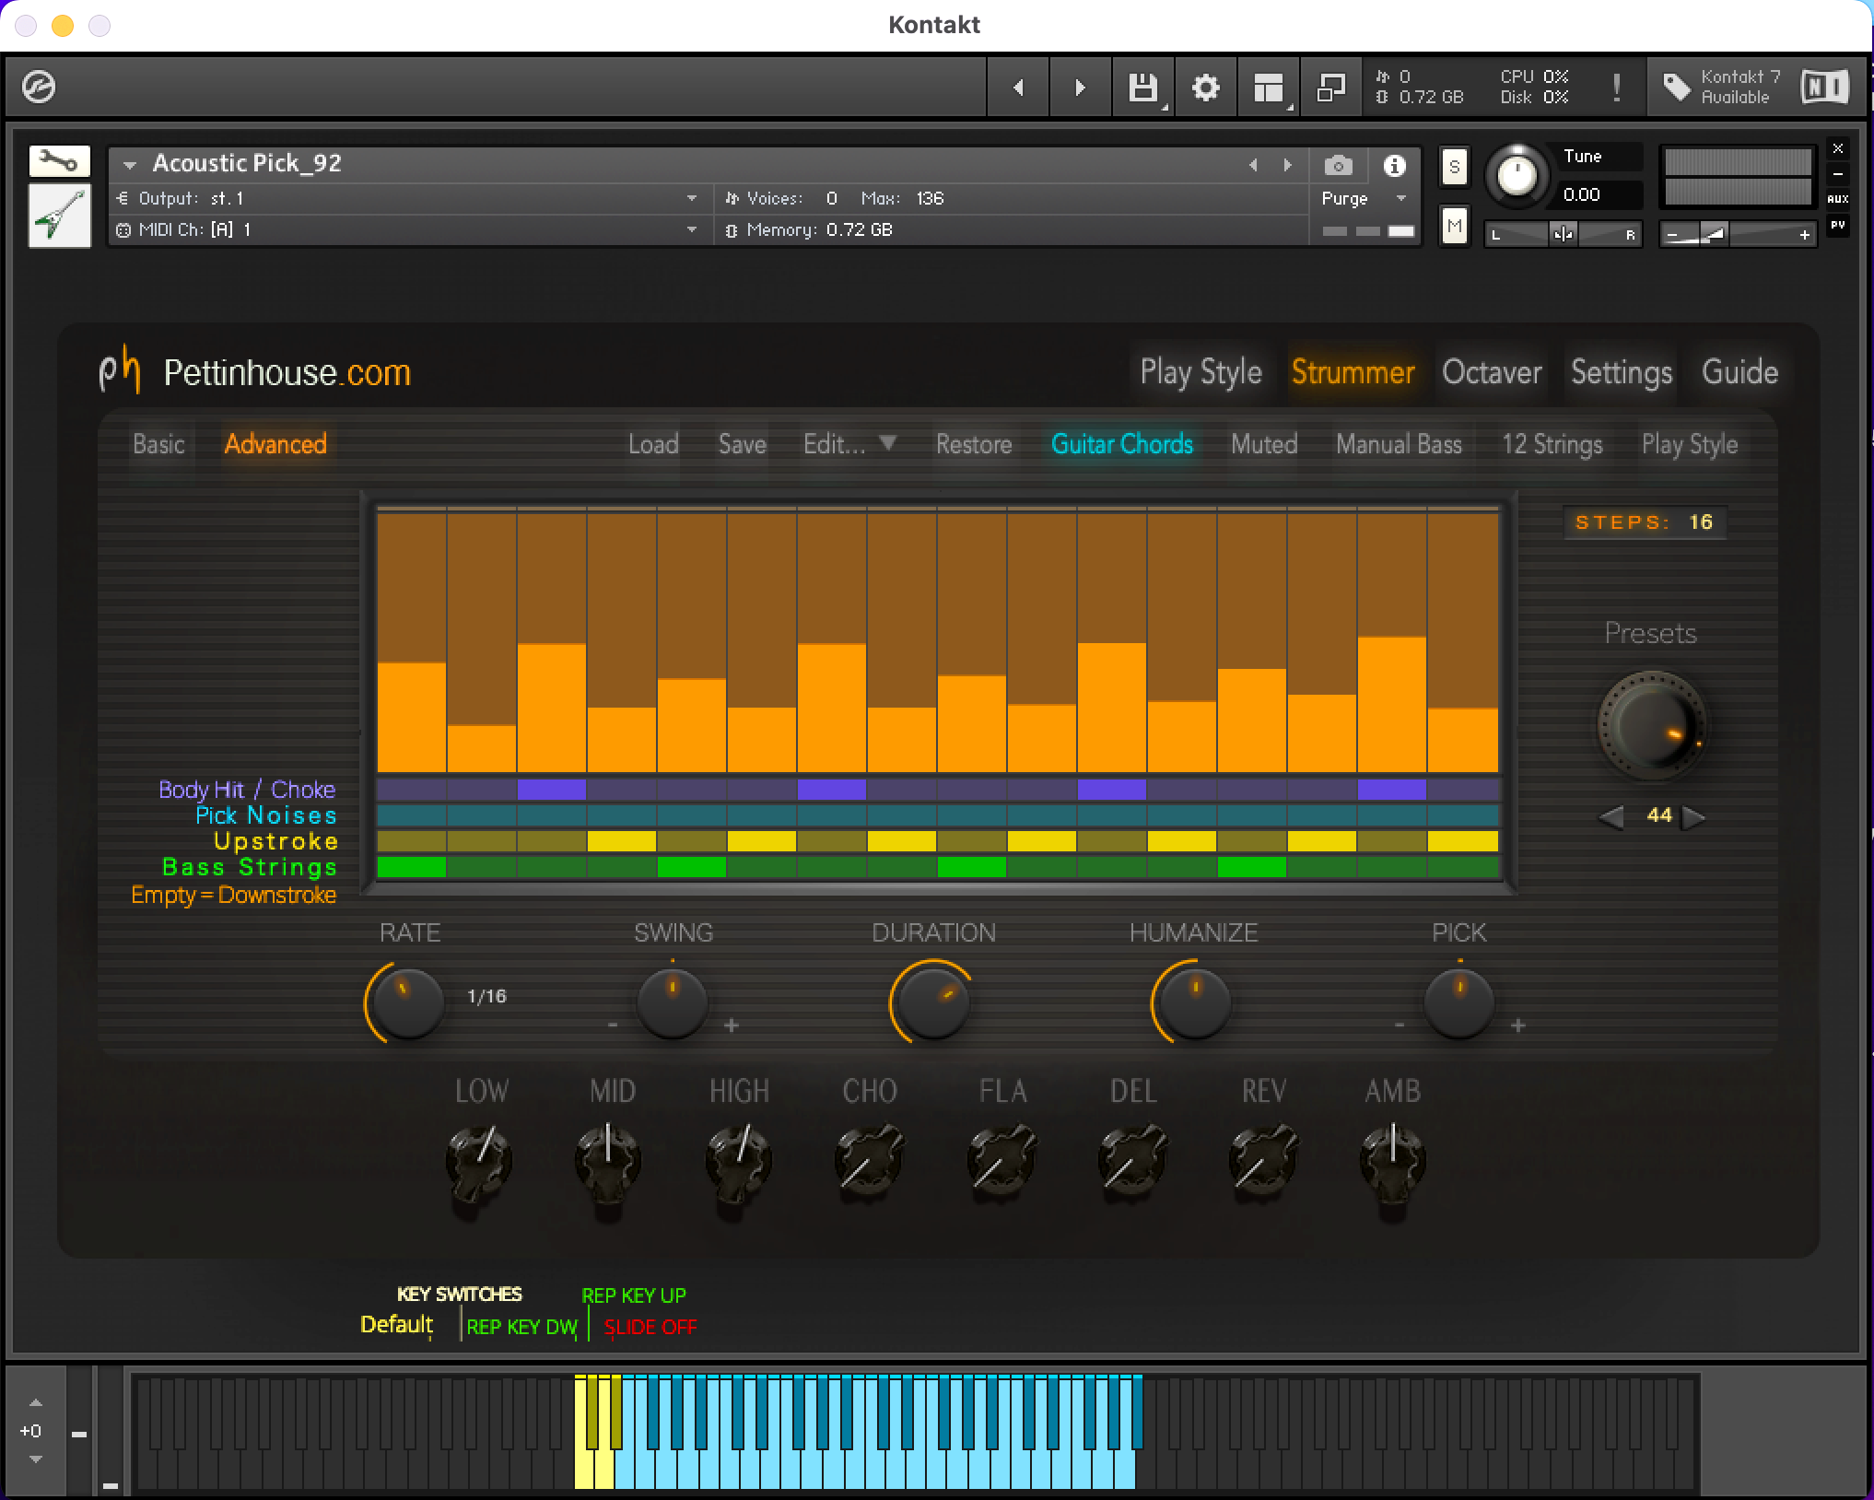Expand the instrument name dropdown arrow
The image size is (1874, 1500).
click(x=130, y=165)
